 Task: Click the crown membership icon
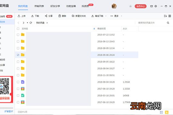point(130,6)
